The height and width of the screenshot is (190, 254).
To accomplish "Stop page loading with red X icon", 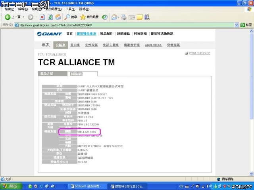I will point(42,17).
